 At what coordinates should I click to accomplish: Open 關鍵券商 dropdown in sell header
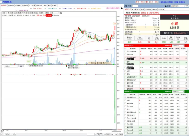(178, 91)
